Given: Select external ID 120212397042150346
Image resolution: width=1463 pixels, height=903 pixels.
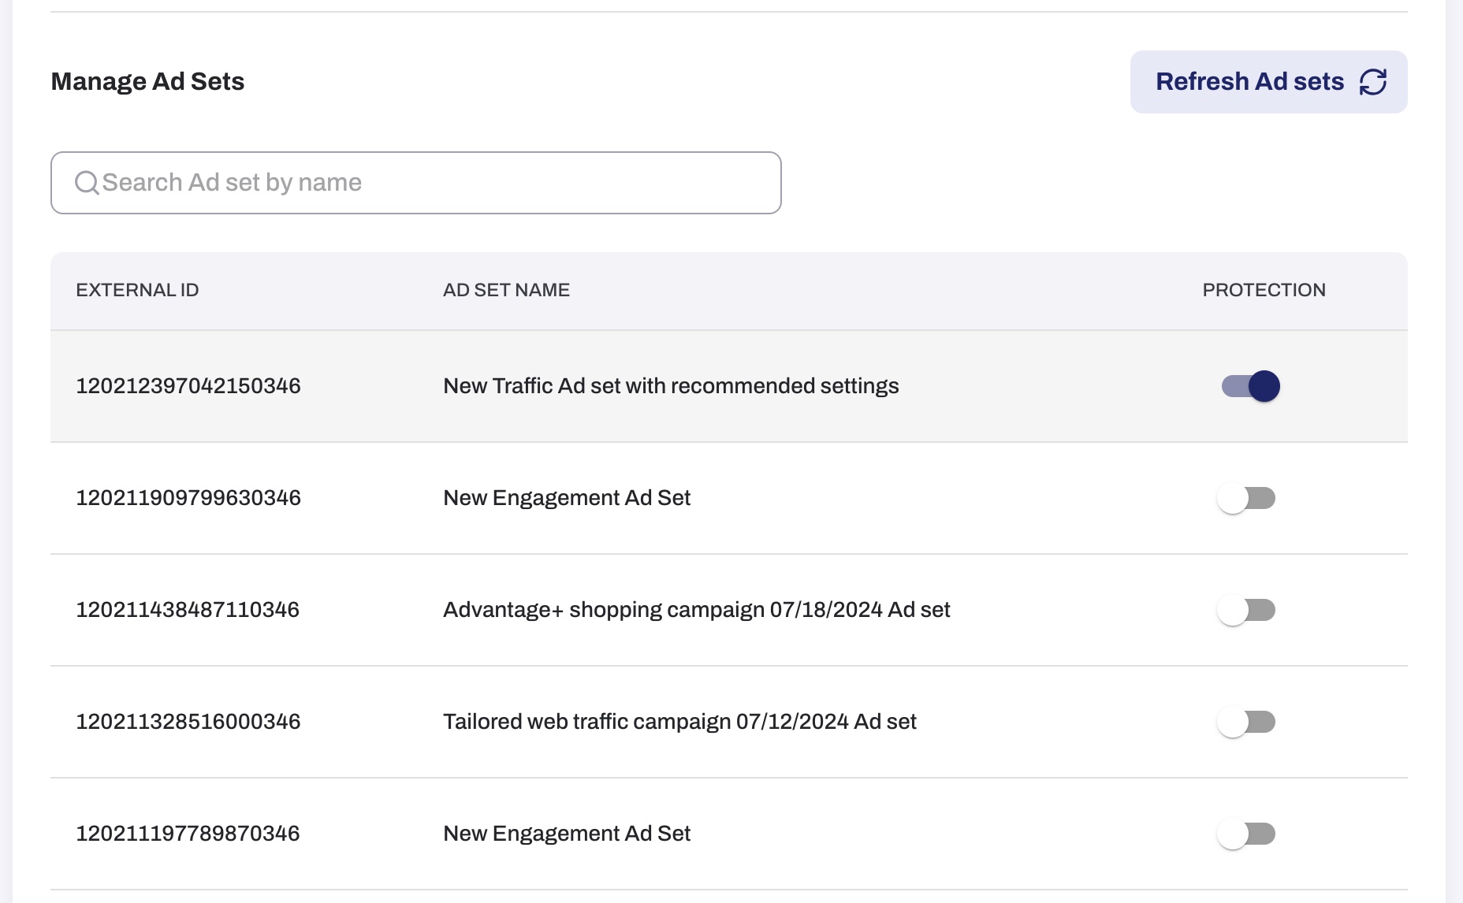Looking at the screenshot, I should click(188, 386).
